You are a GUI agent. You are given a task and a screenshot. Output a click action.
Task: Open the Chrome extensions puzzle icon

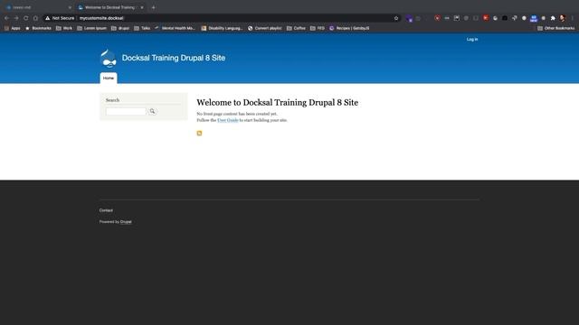point(553,18)
